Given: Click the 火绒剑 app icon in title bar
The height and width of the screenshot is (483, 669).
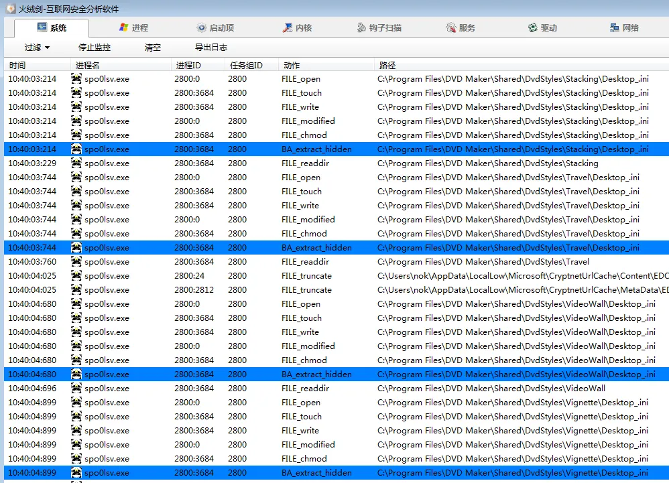Looking at the screenshot, I should click(x=10, y=9).
